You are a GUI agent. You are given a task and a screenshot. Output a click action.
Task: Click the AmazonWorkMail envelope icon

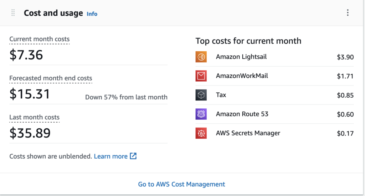click(x=201, y=76)
